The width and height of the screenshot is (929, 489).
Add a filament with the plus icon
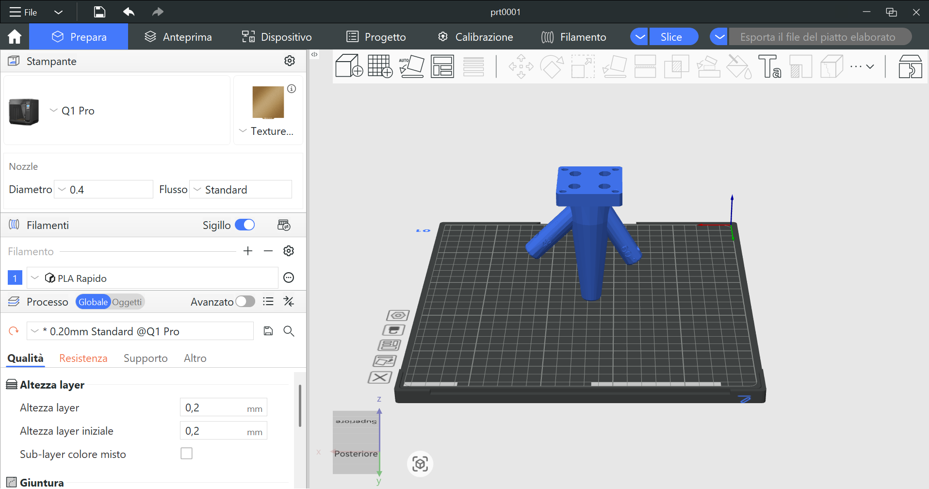[248, 251]
